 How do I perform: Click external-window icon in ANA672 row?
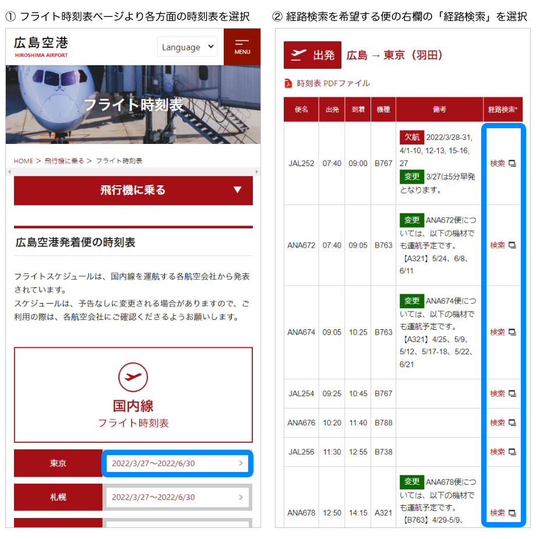512,245
